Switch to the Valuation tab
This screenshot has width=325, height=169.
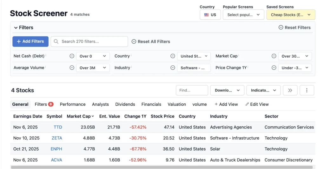coord(177,104)
